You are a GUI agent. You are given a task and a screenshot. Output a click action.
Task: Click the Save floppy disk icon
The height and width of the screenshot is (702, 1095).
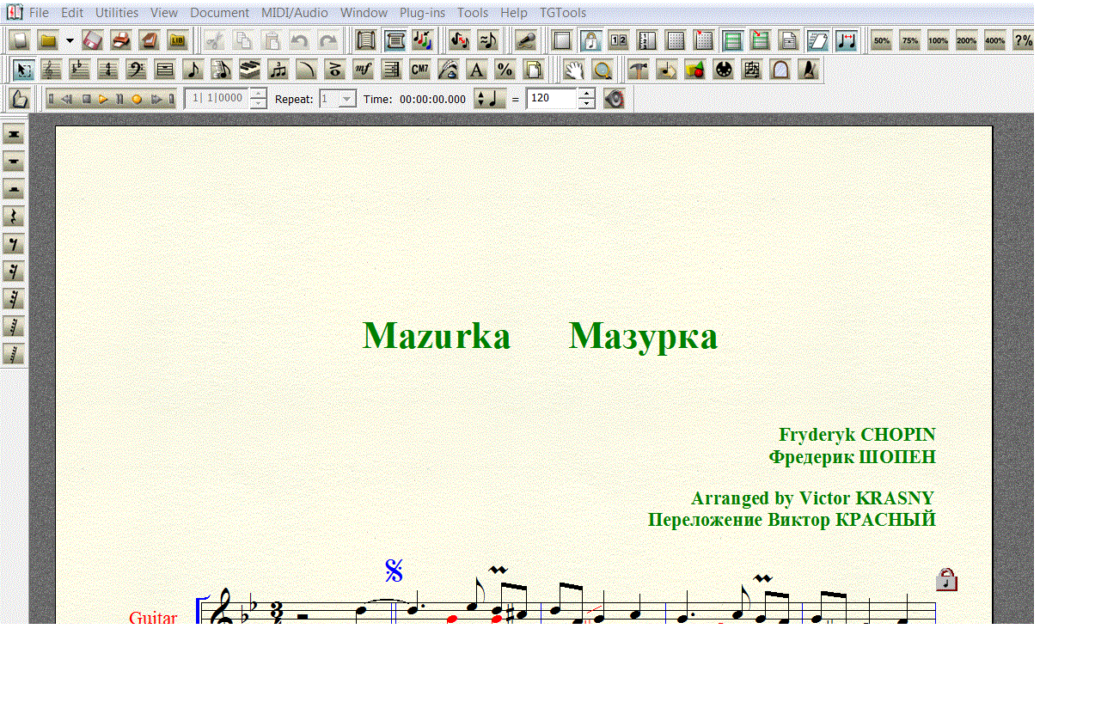[92, 40]
